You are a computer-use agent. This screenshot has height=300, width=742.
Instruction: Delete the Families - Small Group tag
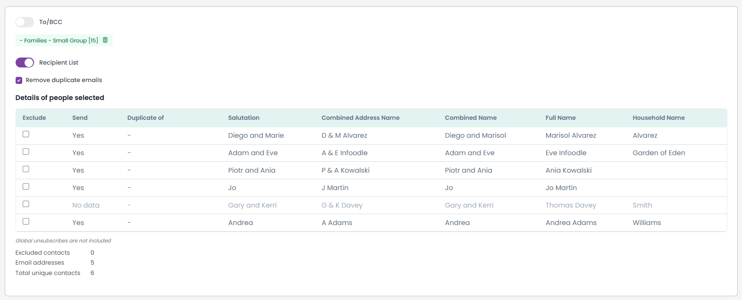click(105, 40)
